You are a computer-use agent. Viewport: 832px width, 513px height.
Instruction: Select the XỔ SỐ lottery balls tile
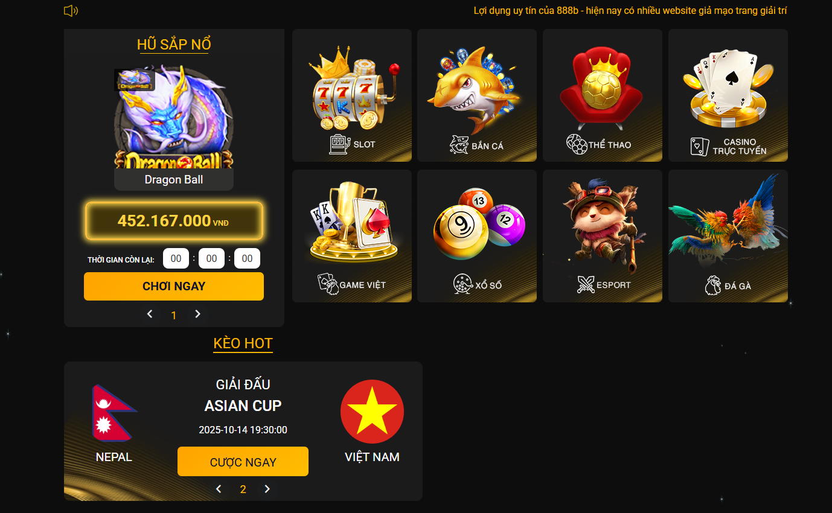coord(477,236)
